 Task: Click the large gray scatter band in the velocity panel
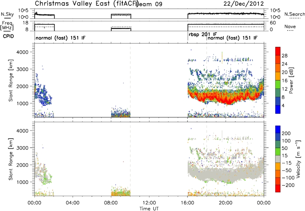coord(226,173)
